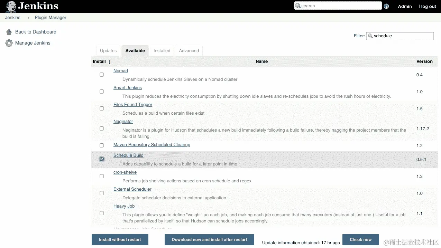This screenshot has width=441, height=248.
Task: Check the cron-shelve plugin checkbox
Action: click(x=102, y=176)
